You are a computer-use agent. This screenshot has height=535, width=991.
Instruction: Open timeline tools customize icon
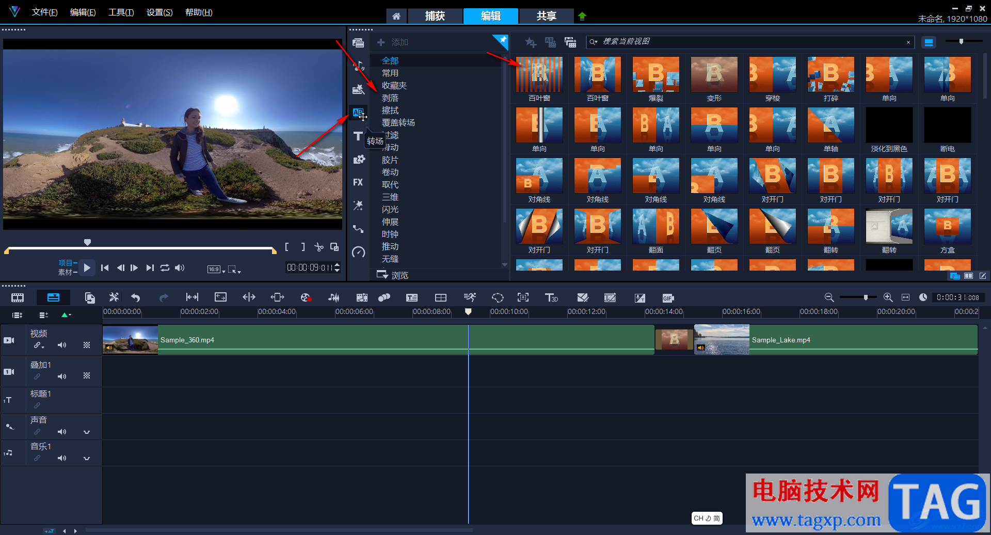tap(114, 297)
